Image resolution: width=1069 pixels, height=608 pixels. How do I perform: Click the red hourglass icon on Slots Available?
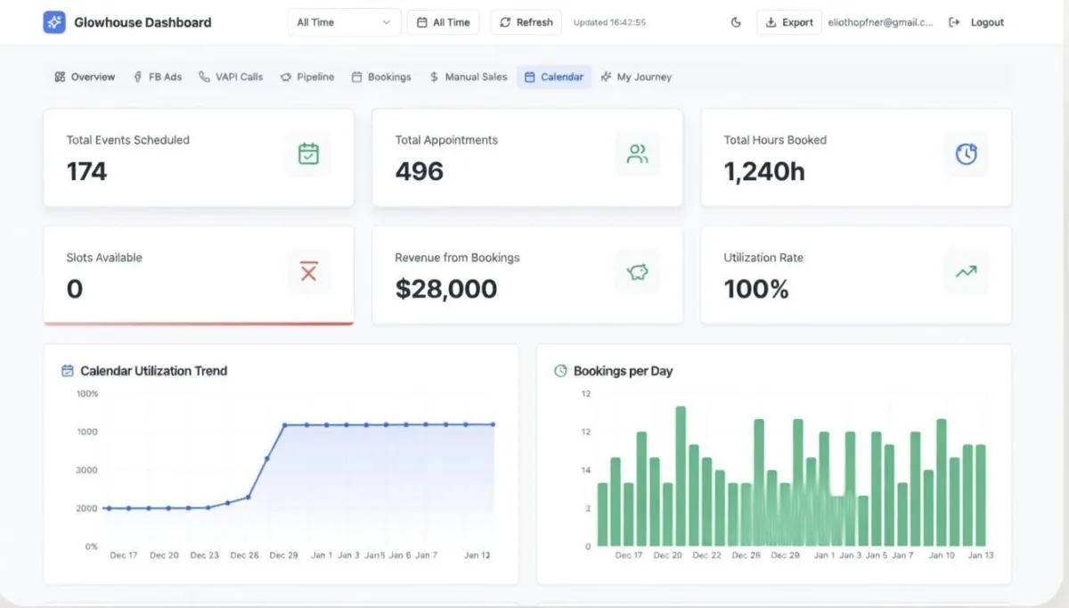pos(308,272)
